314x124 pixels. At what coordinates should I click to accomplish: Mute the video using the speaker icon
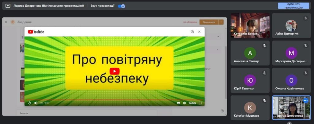[36, 103]
